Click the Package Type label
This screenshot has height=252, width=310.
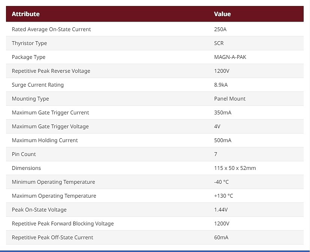pyautogui.click(x=28, y=57)
